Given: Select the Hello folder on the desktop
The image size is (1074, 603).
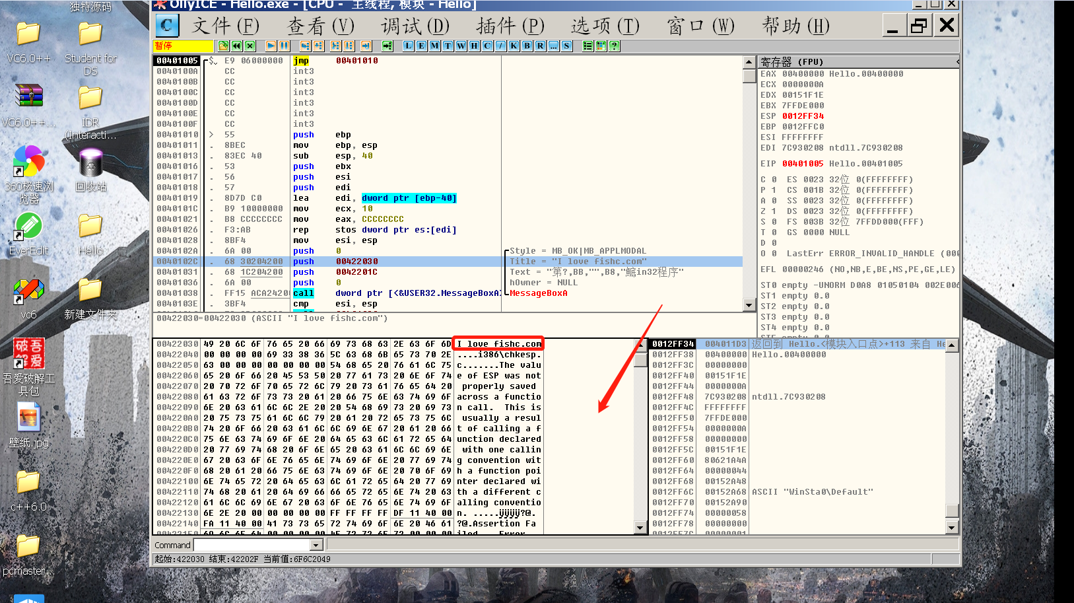Looking at the screenshot, I should point(90,234).
